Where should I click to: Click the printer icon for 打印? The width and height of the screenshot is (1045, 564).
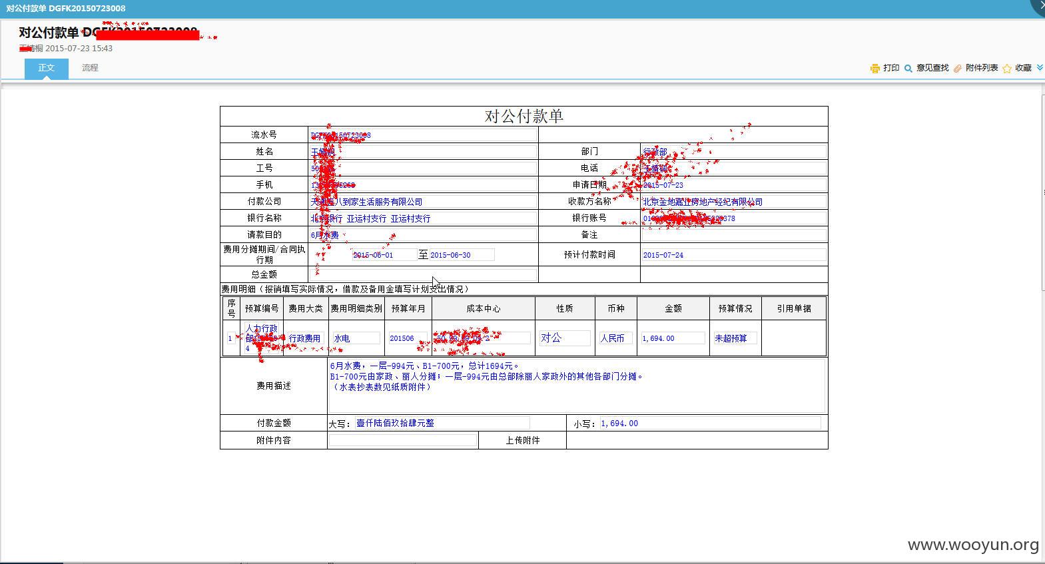pyautogui.click(x=875, y=68)
